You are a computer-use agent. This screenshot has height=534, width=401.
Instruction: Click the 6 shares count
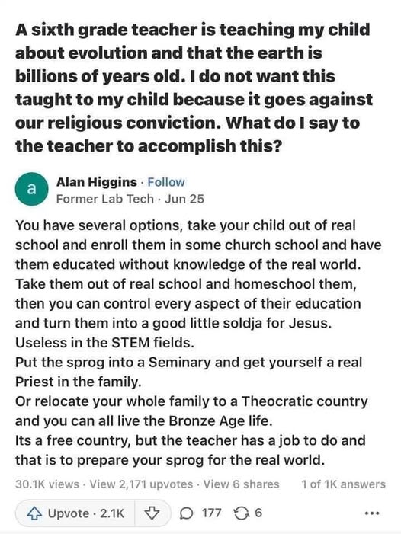tap(258, 513)
